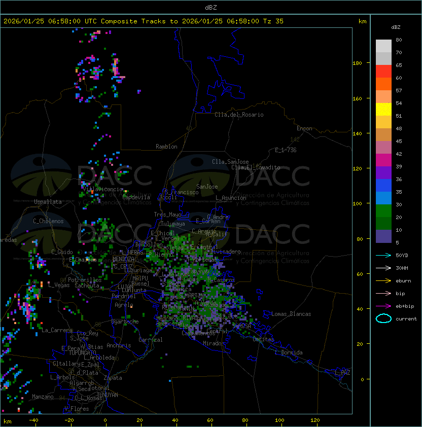The width and height of the screenshot is (422, 427).
Task: Select the yellow eburn arrow symbol
Action: coord(383,280)
